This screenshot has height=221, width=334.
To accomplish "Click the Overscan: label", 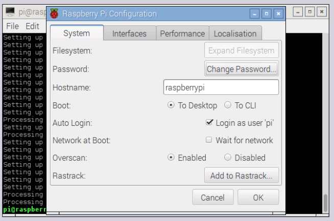I will point(70,158).
